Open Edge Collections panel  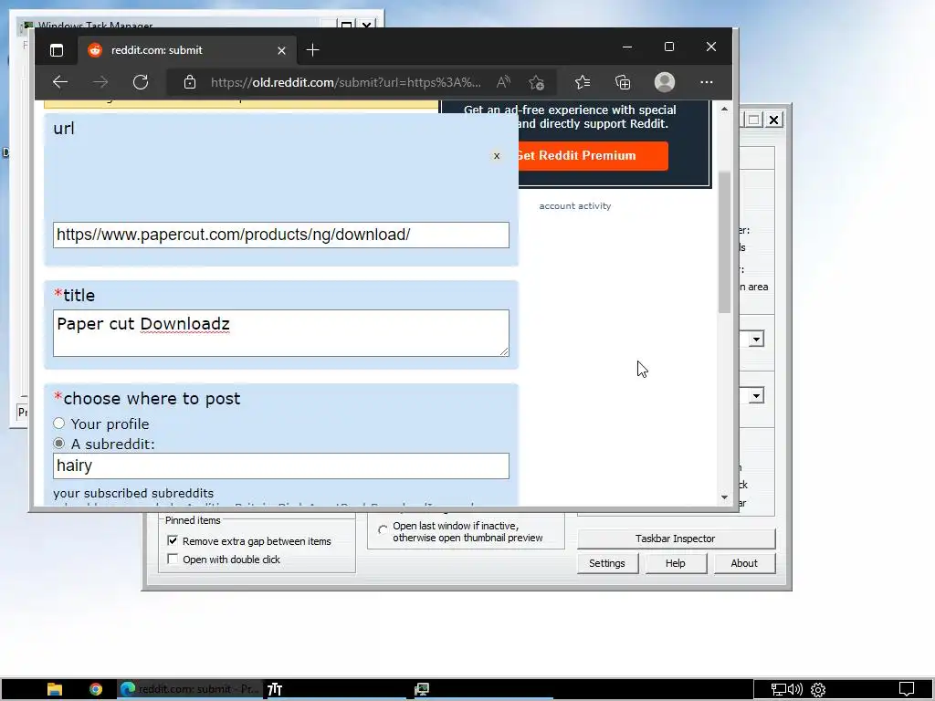(623, 82)
